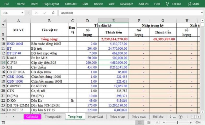The height and width of the screenshot is (125, 205).
Task: Open the Insert ribbon tab
Action: tap(34, 4)
